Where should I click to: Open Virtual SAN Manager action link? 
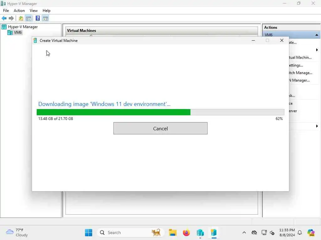point(299,80)
